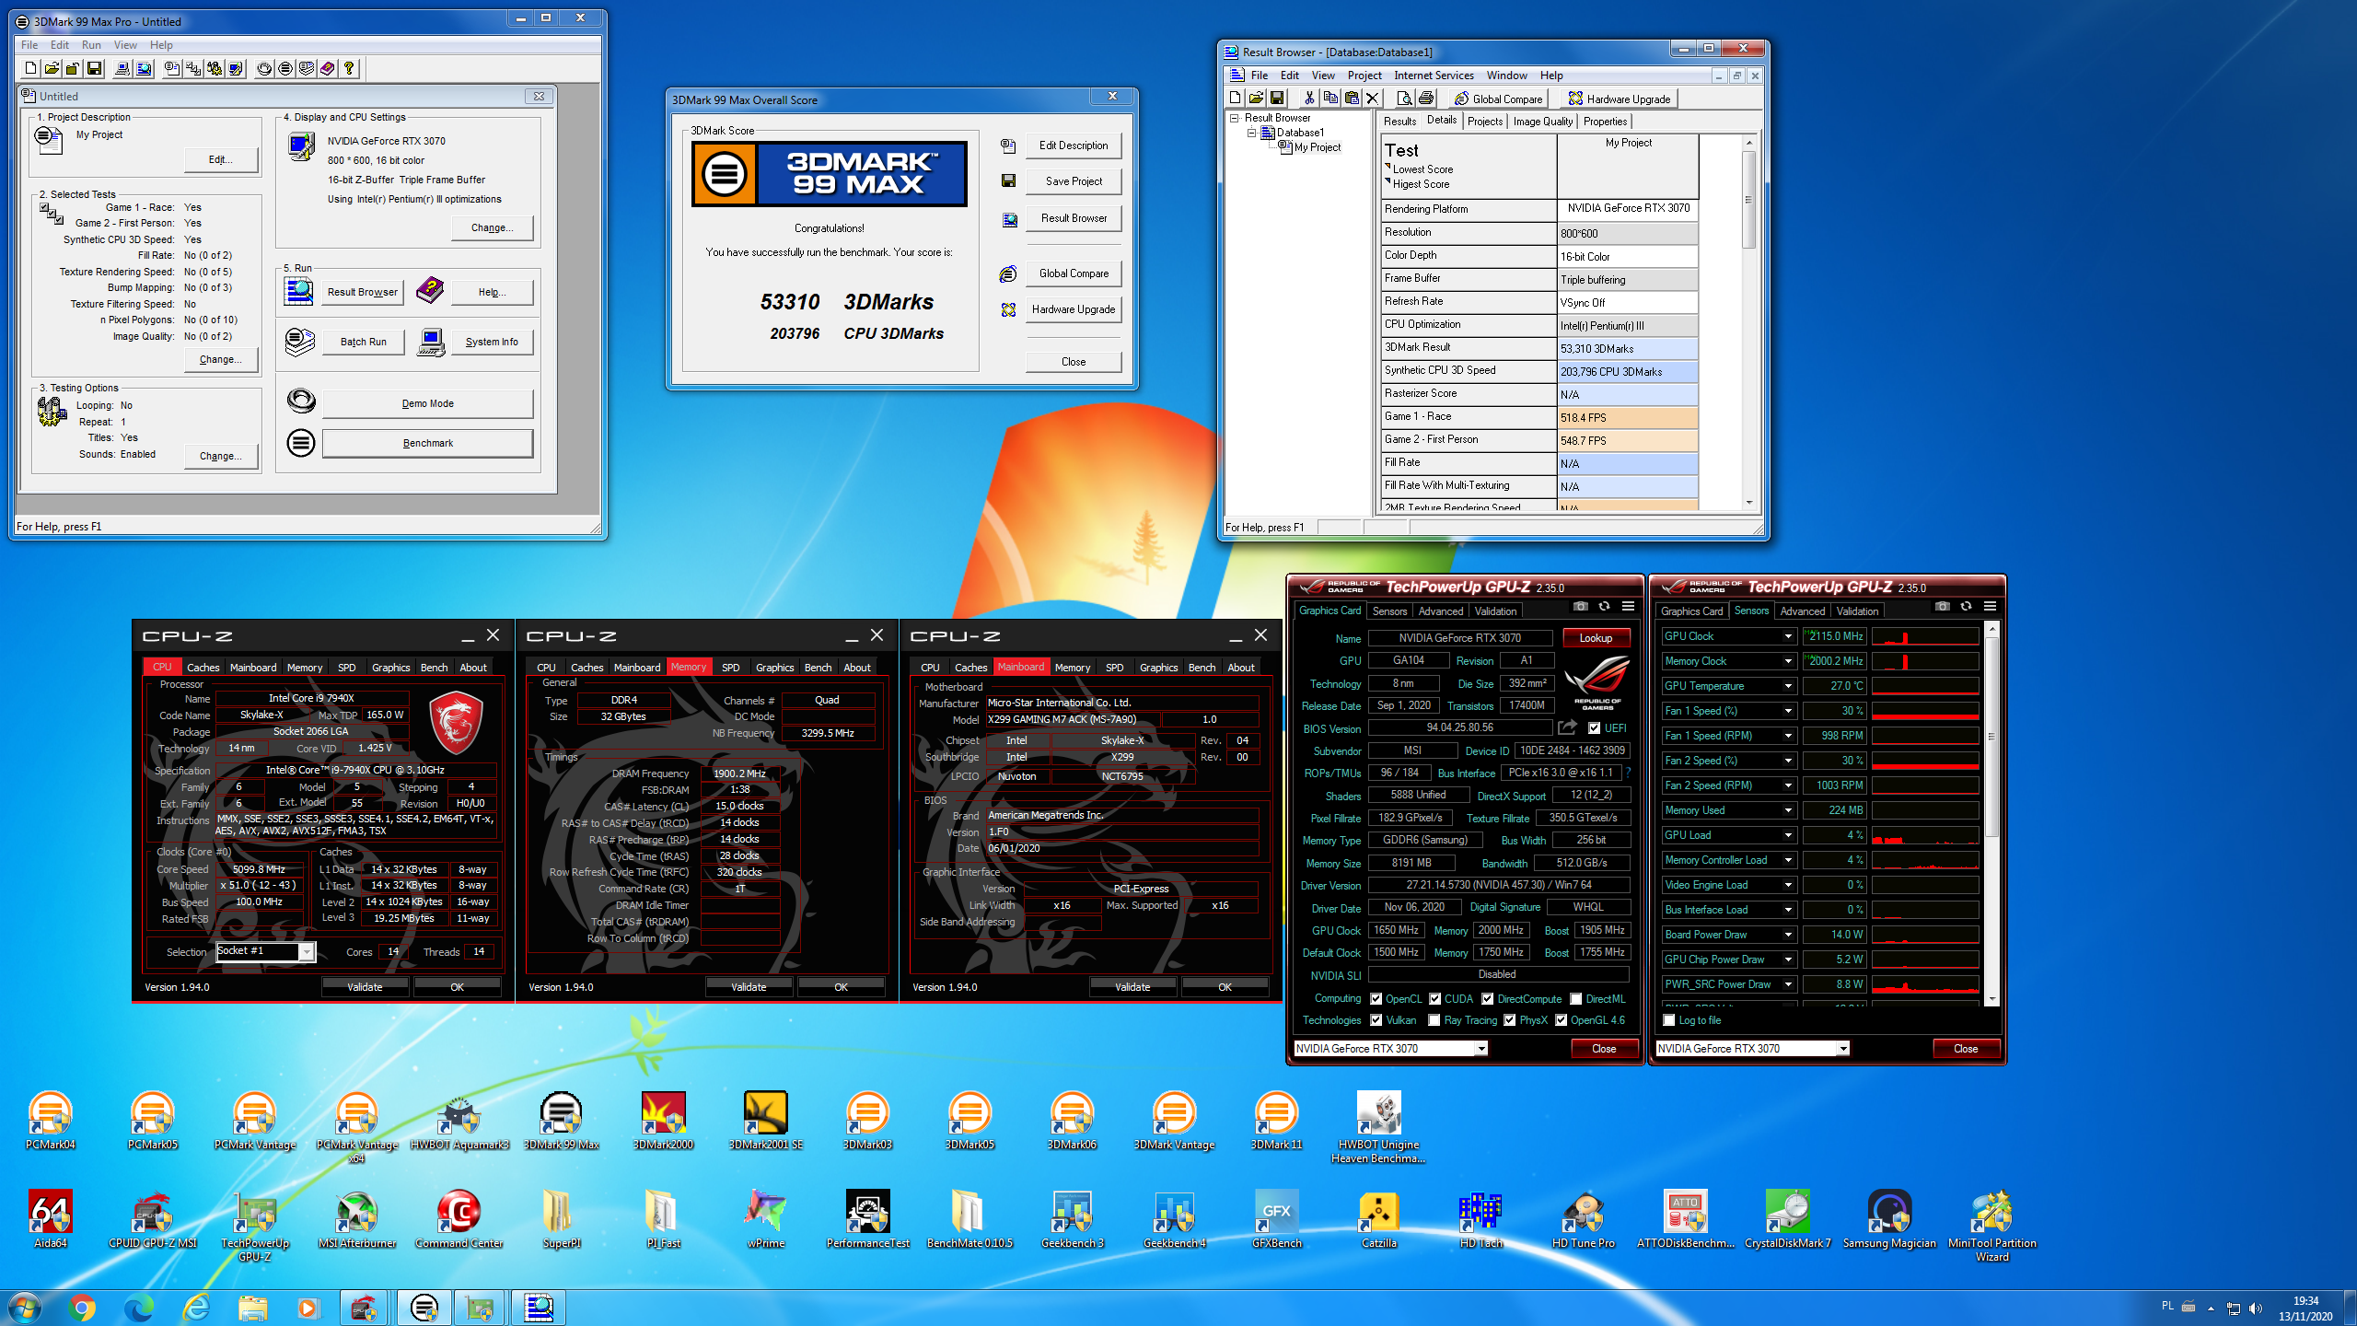Open the SuperPI desktop shortcut

561,1219
